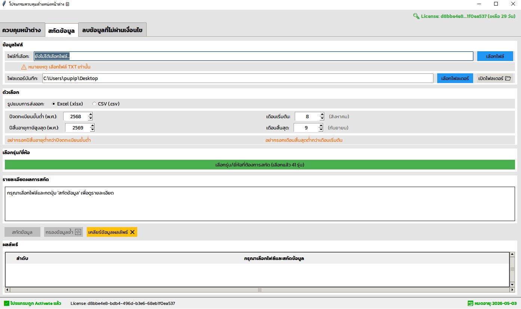Select Excel (.xlsx) export format
The image size is (521, 309).
click(53, 104)
